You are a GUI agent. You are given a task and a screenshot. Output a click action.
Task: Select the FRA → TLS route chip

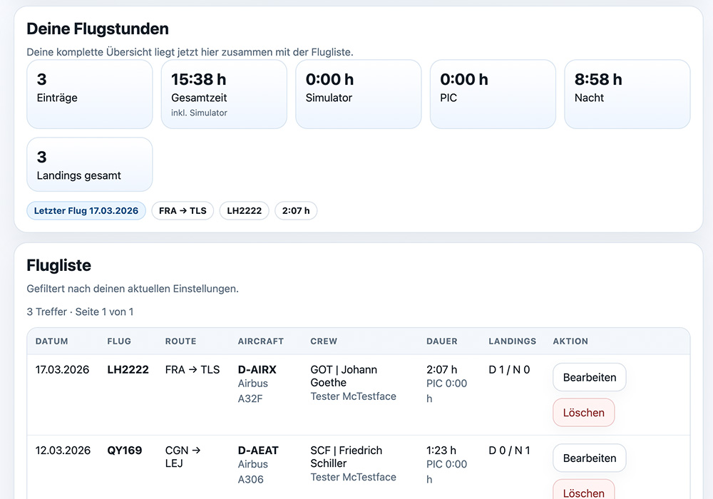coord(183,210)
